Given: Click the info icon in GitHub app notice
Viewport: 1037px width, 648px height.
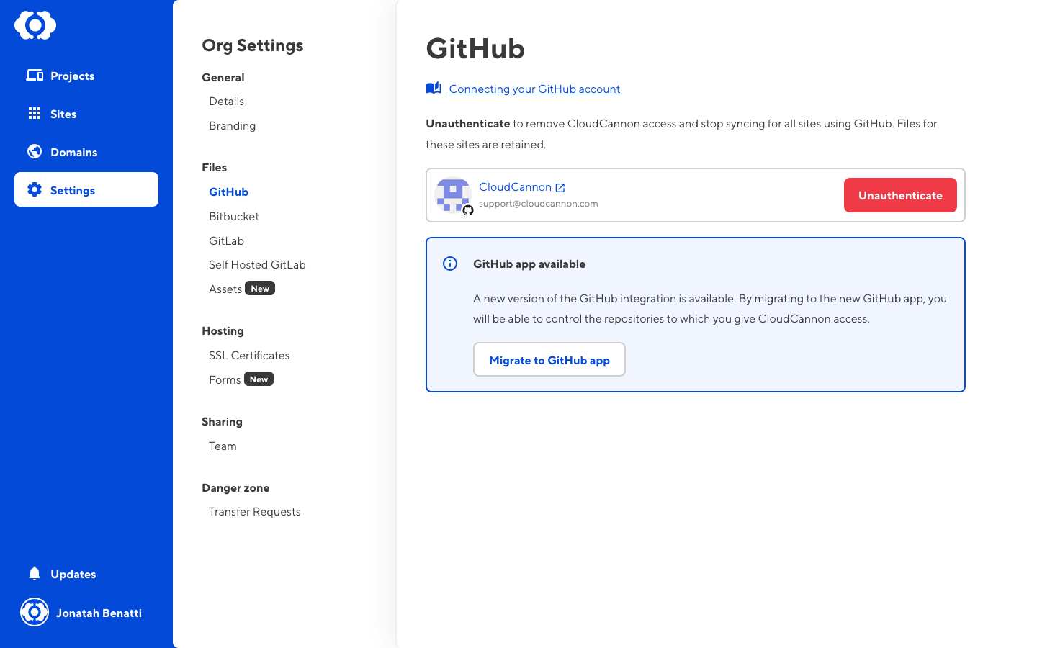Looking at the screenshot, I should pos(450,264).
